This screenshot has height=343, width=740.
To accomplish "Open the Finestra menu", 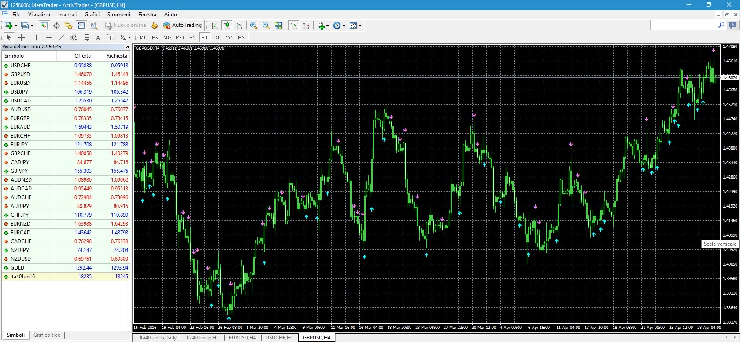I will (x=147, y=14).
